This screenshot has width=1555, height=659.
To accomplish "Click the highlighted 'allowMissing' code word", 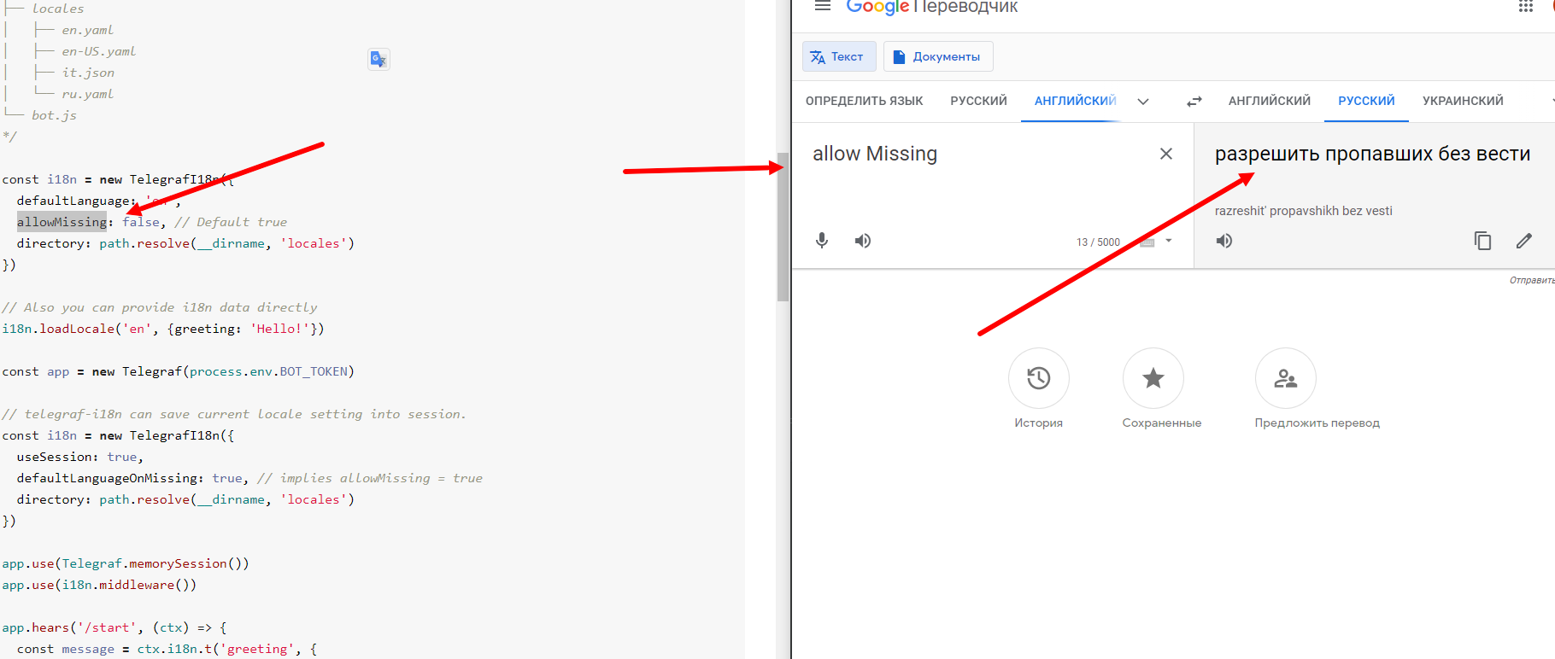I will [62, 222].
